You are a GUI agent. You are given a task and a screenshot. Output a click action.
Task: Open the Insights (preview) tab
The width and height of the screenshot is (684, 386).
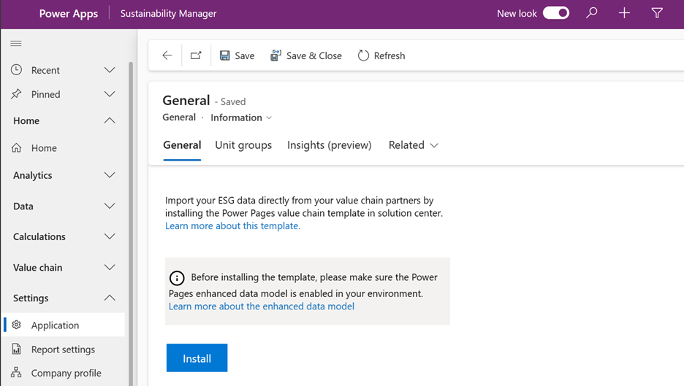coord(330,145)
